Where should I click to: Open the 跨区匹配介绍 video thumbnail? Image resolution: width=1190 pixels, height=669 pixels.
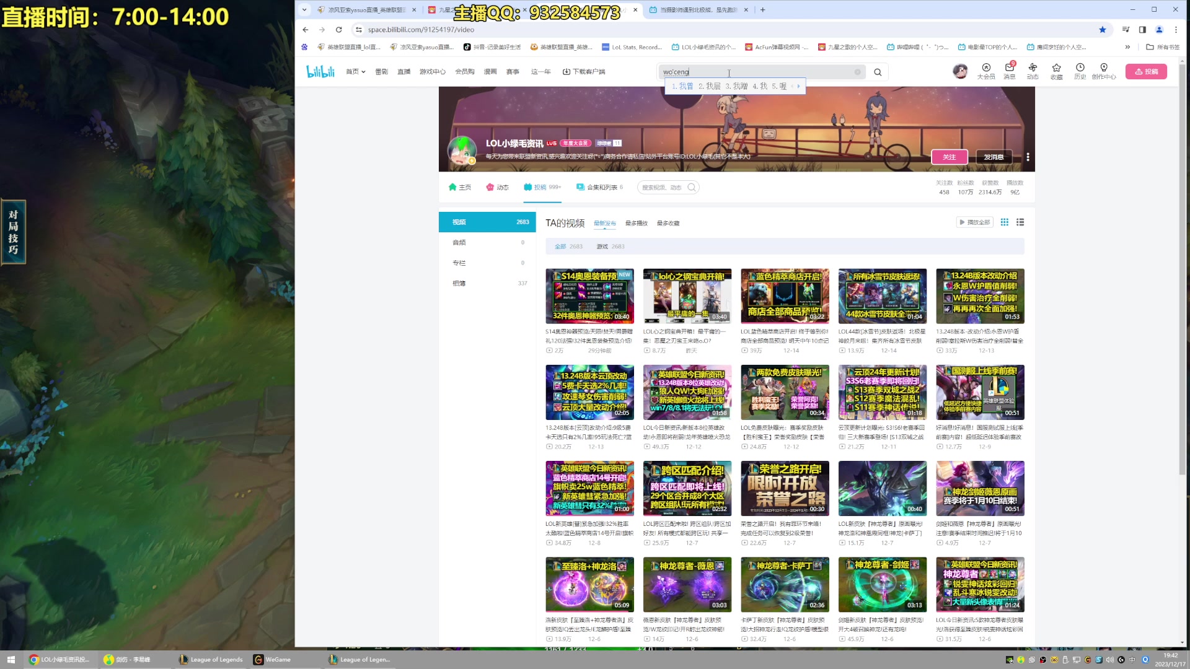pyautogui.click(x=687, y=488)
